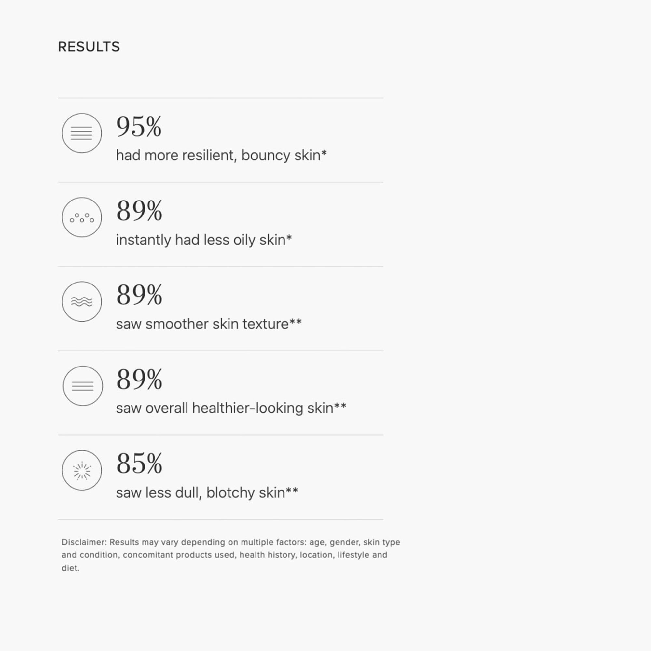Click the first 89% figure above oily skin
The image size is (651, 651).
pos(139,211)
